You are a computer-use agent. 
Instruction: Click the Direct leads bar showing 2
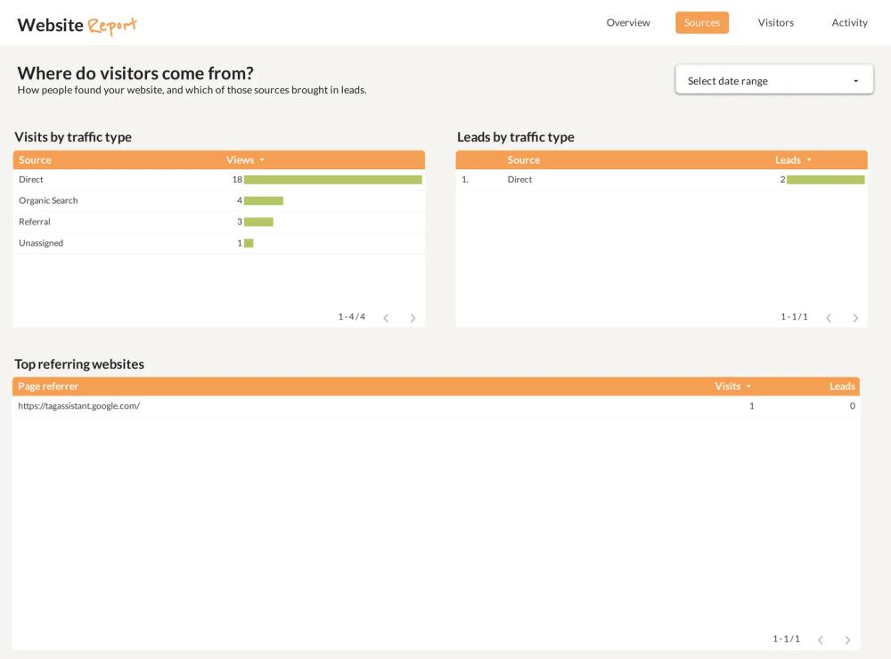[826, 180]
